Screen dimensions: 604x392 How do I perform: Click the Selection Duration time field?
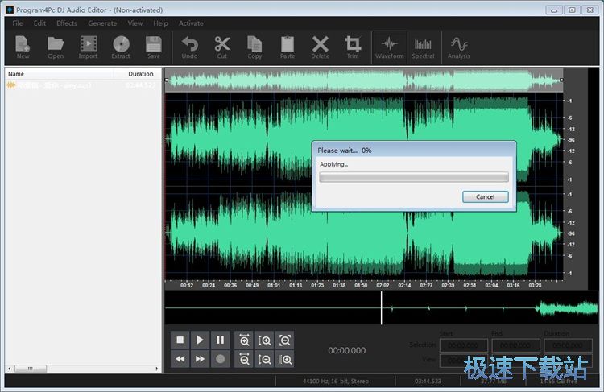[569, 345]
